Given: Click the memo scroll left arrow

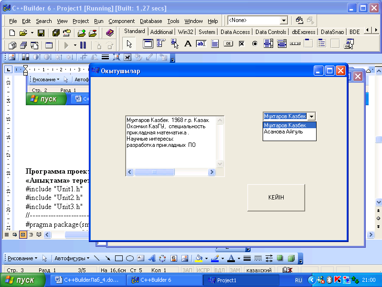Looking at the screenshot, I should tap(130, 172).
